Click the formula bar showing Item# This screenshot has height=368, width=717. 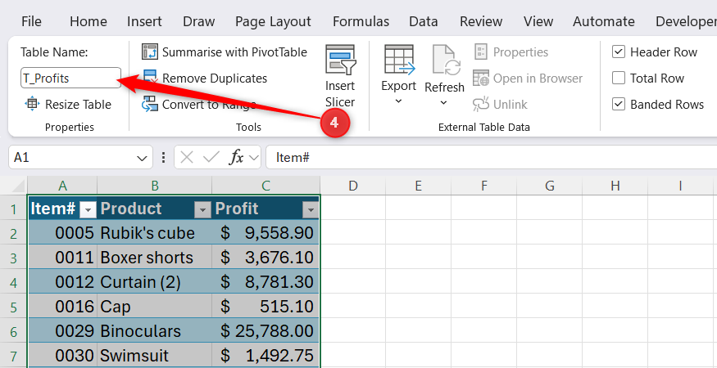point(491,158)
